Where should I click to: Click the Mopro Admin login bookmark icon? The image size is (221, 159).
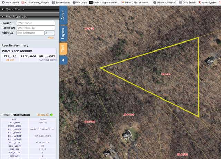pos(91,2)
